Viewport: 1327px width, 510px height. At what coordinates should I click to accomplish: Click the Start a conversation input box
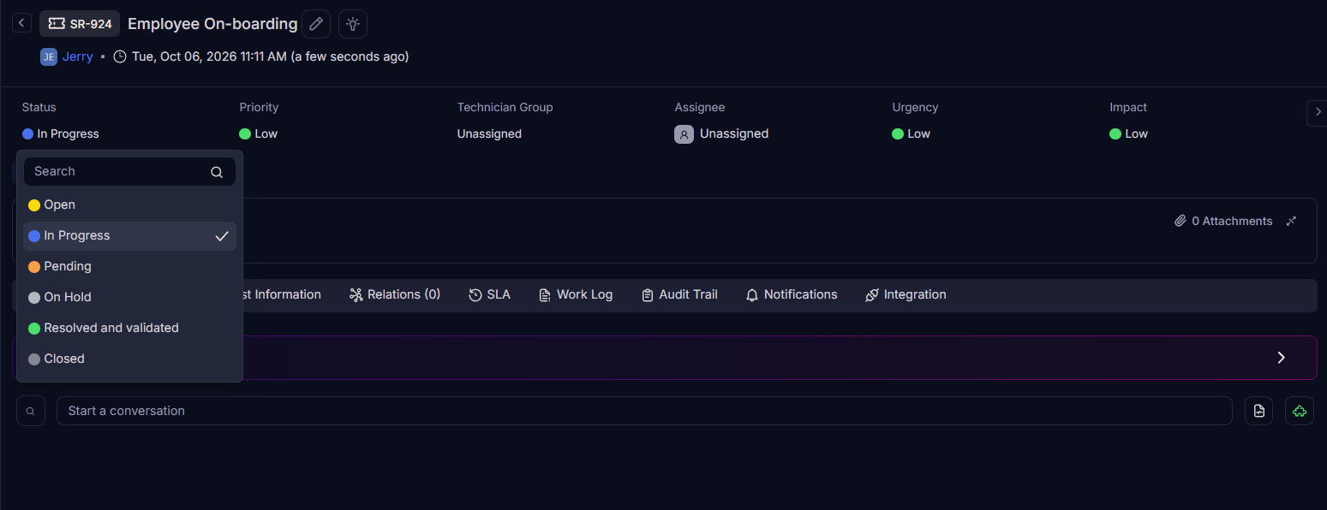click(x=644, y=411)
